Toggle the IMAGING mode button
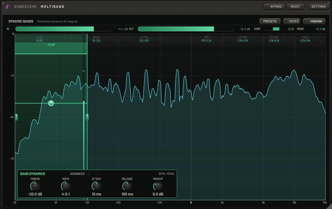The image size is (332, 209). 314,21
